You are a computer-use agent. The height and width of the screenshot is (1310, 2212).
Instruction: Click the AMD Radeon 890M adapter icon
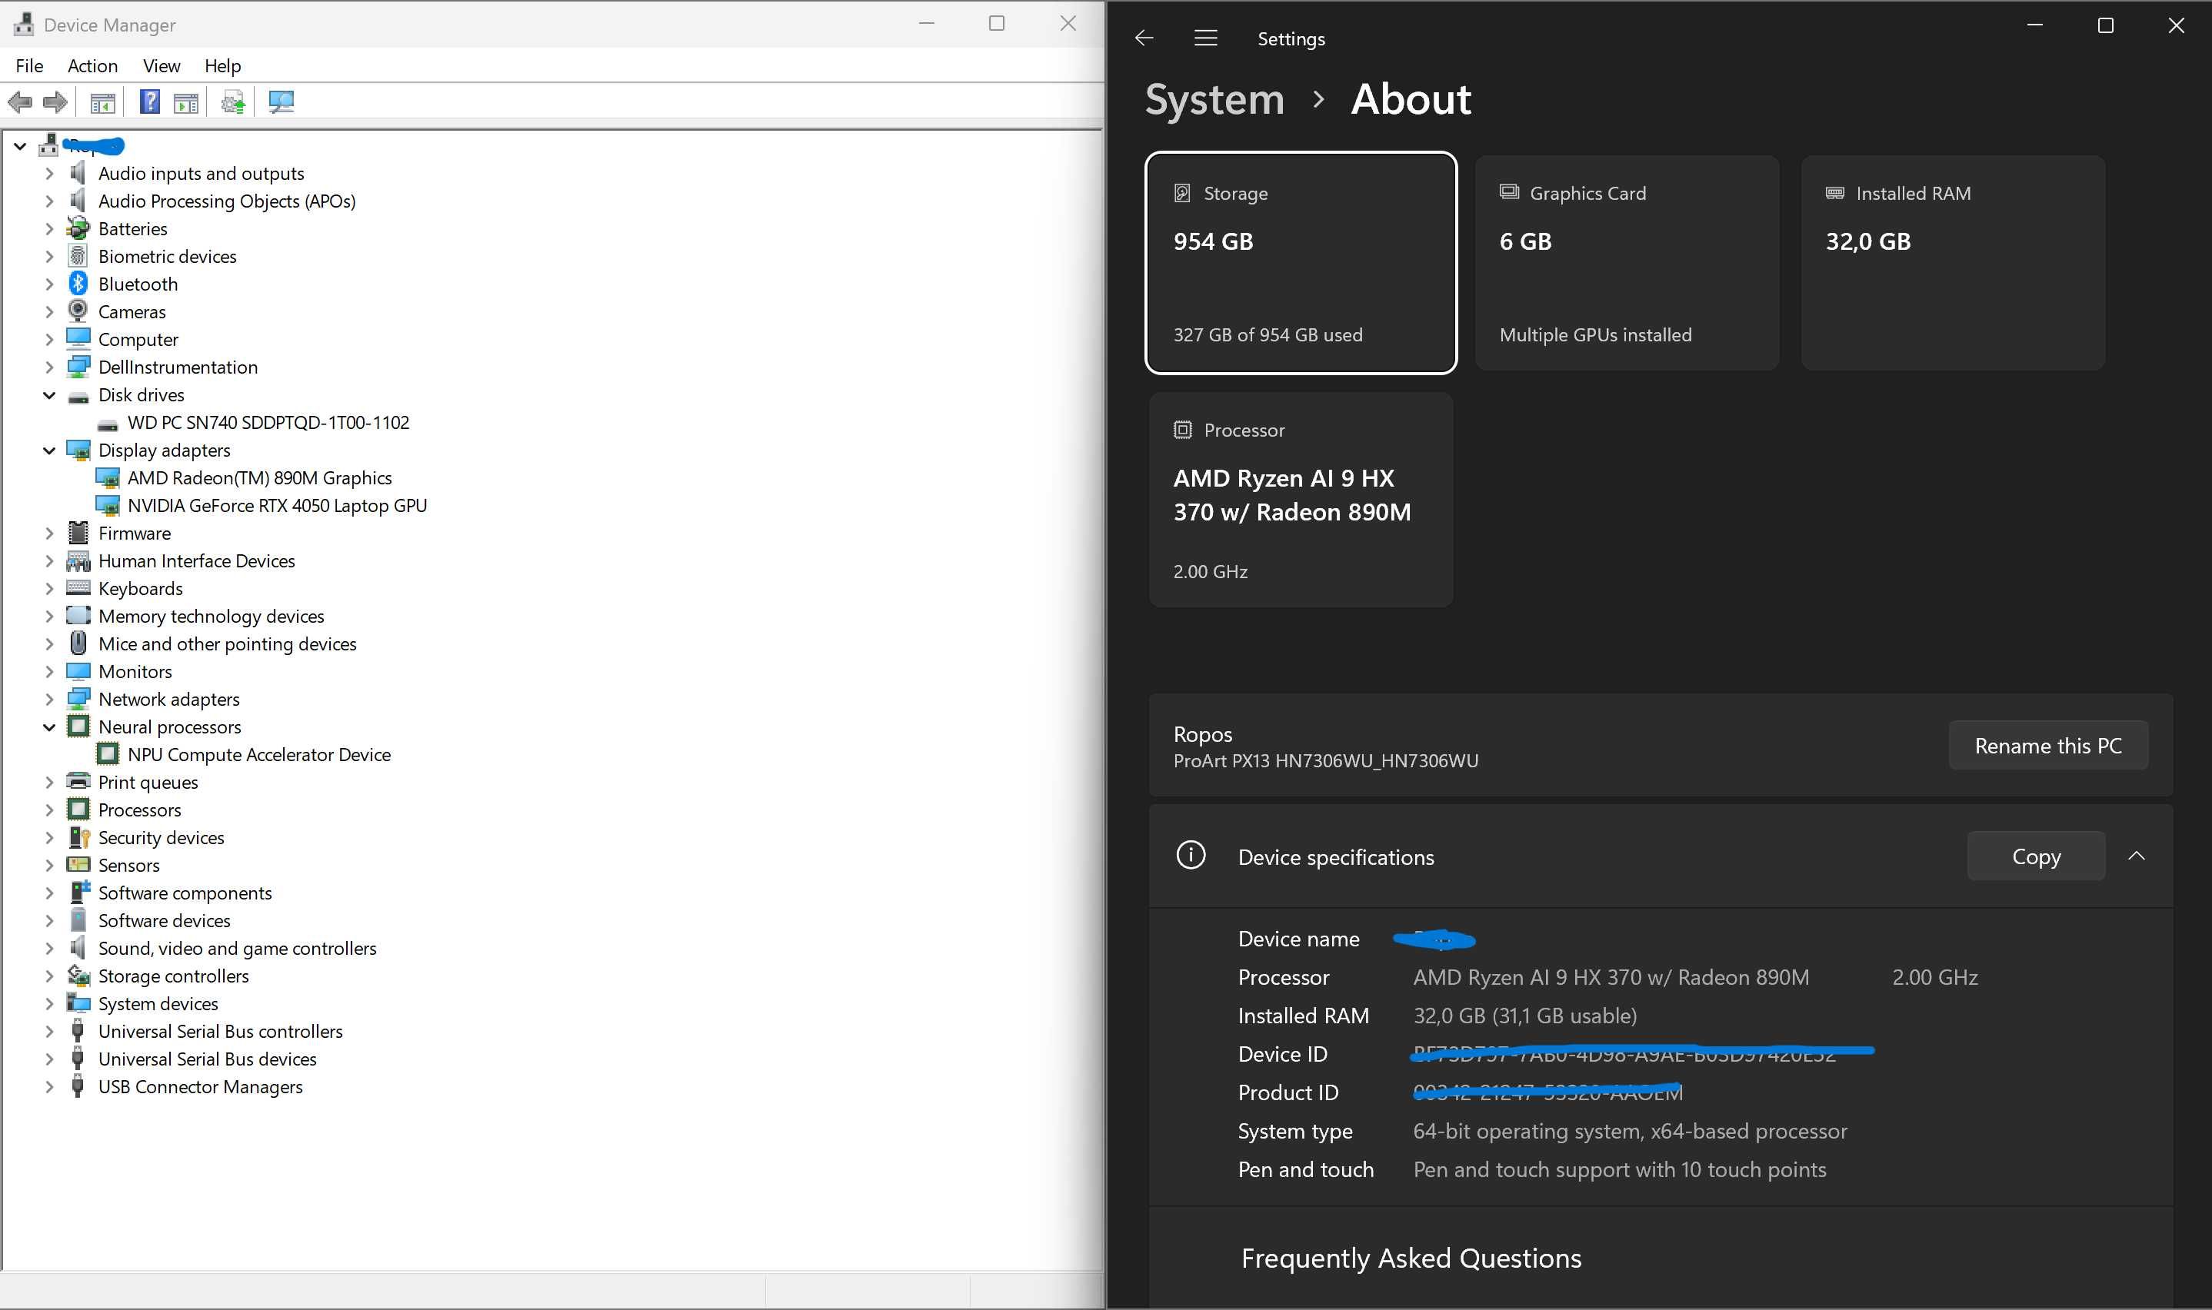107,477
